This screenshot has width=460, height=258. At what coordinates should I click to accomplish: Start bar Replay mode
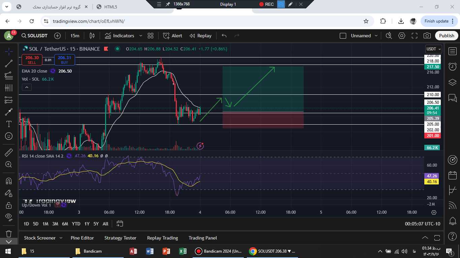pos(200,36)
